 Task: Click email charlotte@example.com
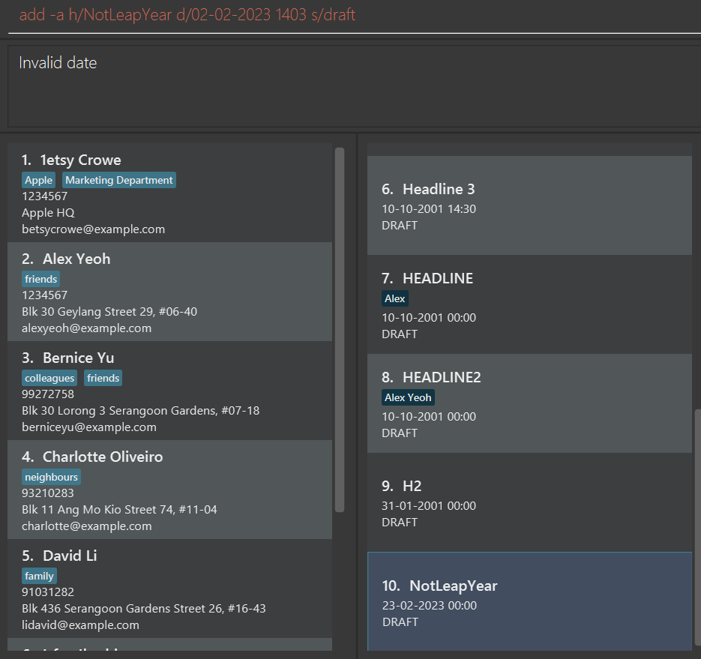87,526
